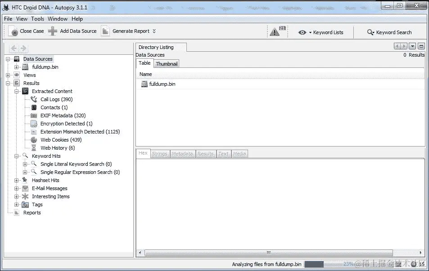
Task: Click the Extension Mismatch Detected icon
Action: [x=34, y=132]
